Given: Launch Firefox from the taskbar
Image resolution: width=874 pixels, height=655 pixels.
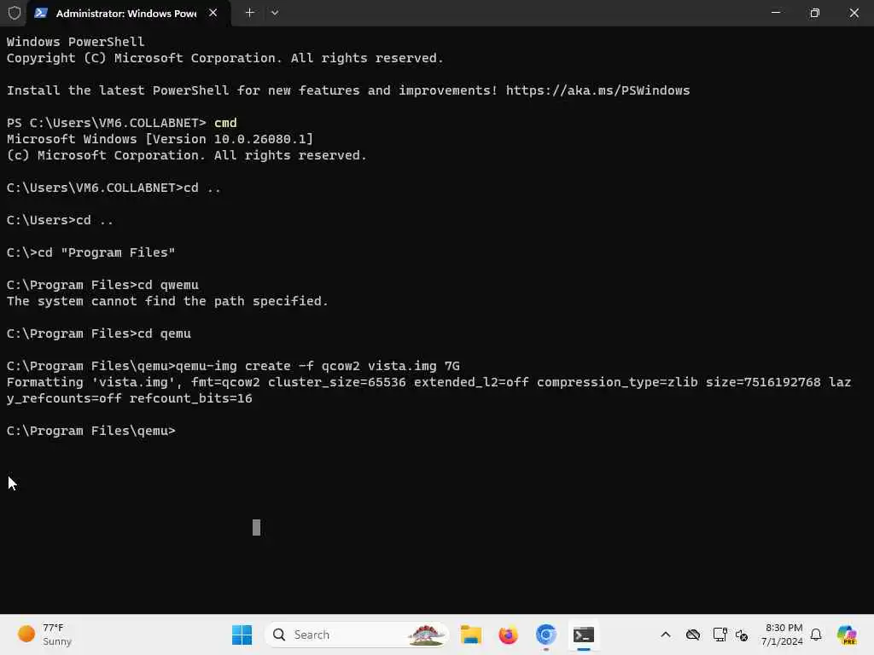Looking at the screenshot, I should pos(509,635).
